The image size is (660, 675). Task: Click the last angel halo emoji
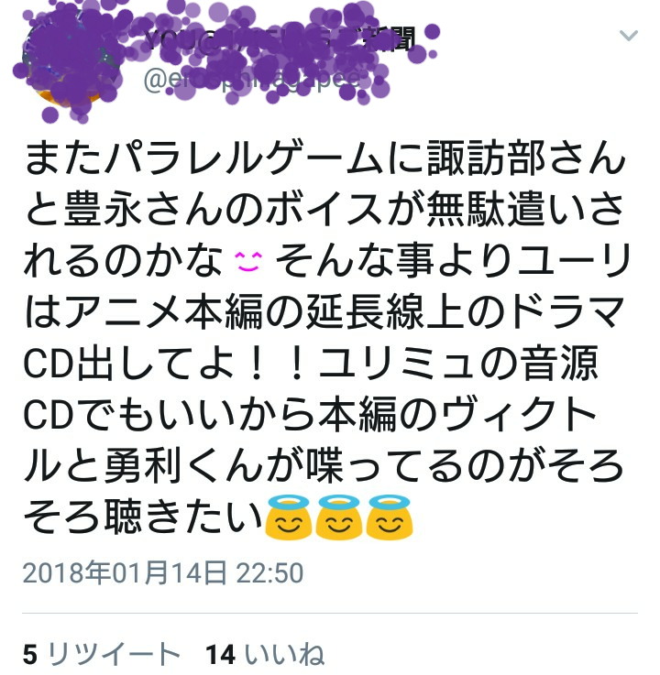[x=390, y=517]
